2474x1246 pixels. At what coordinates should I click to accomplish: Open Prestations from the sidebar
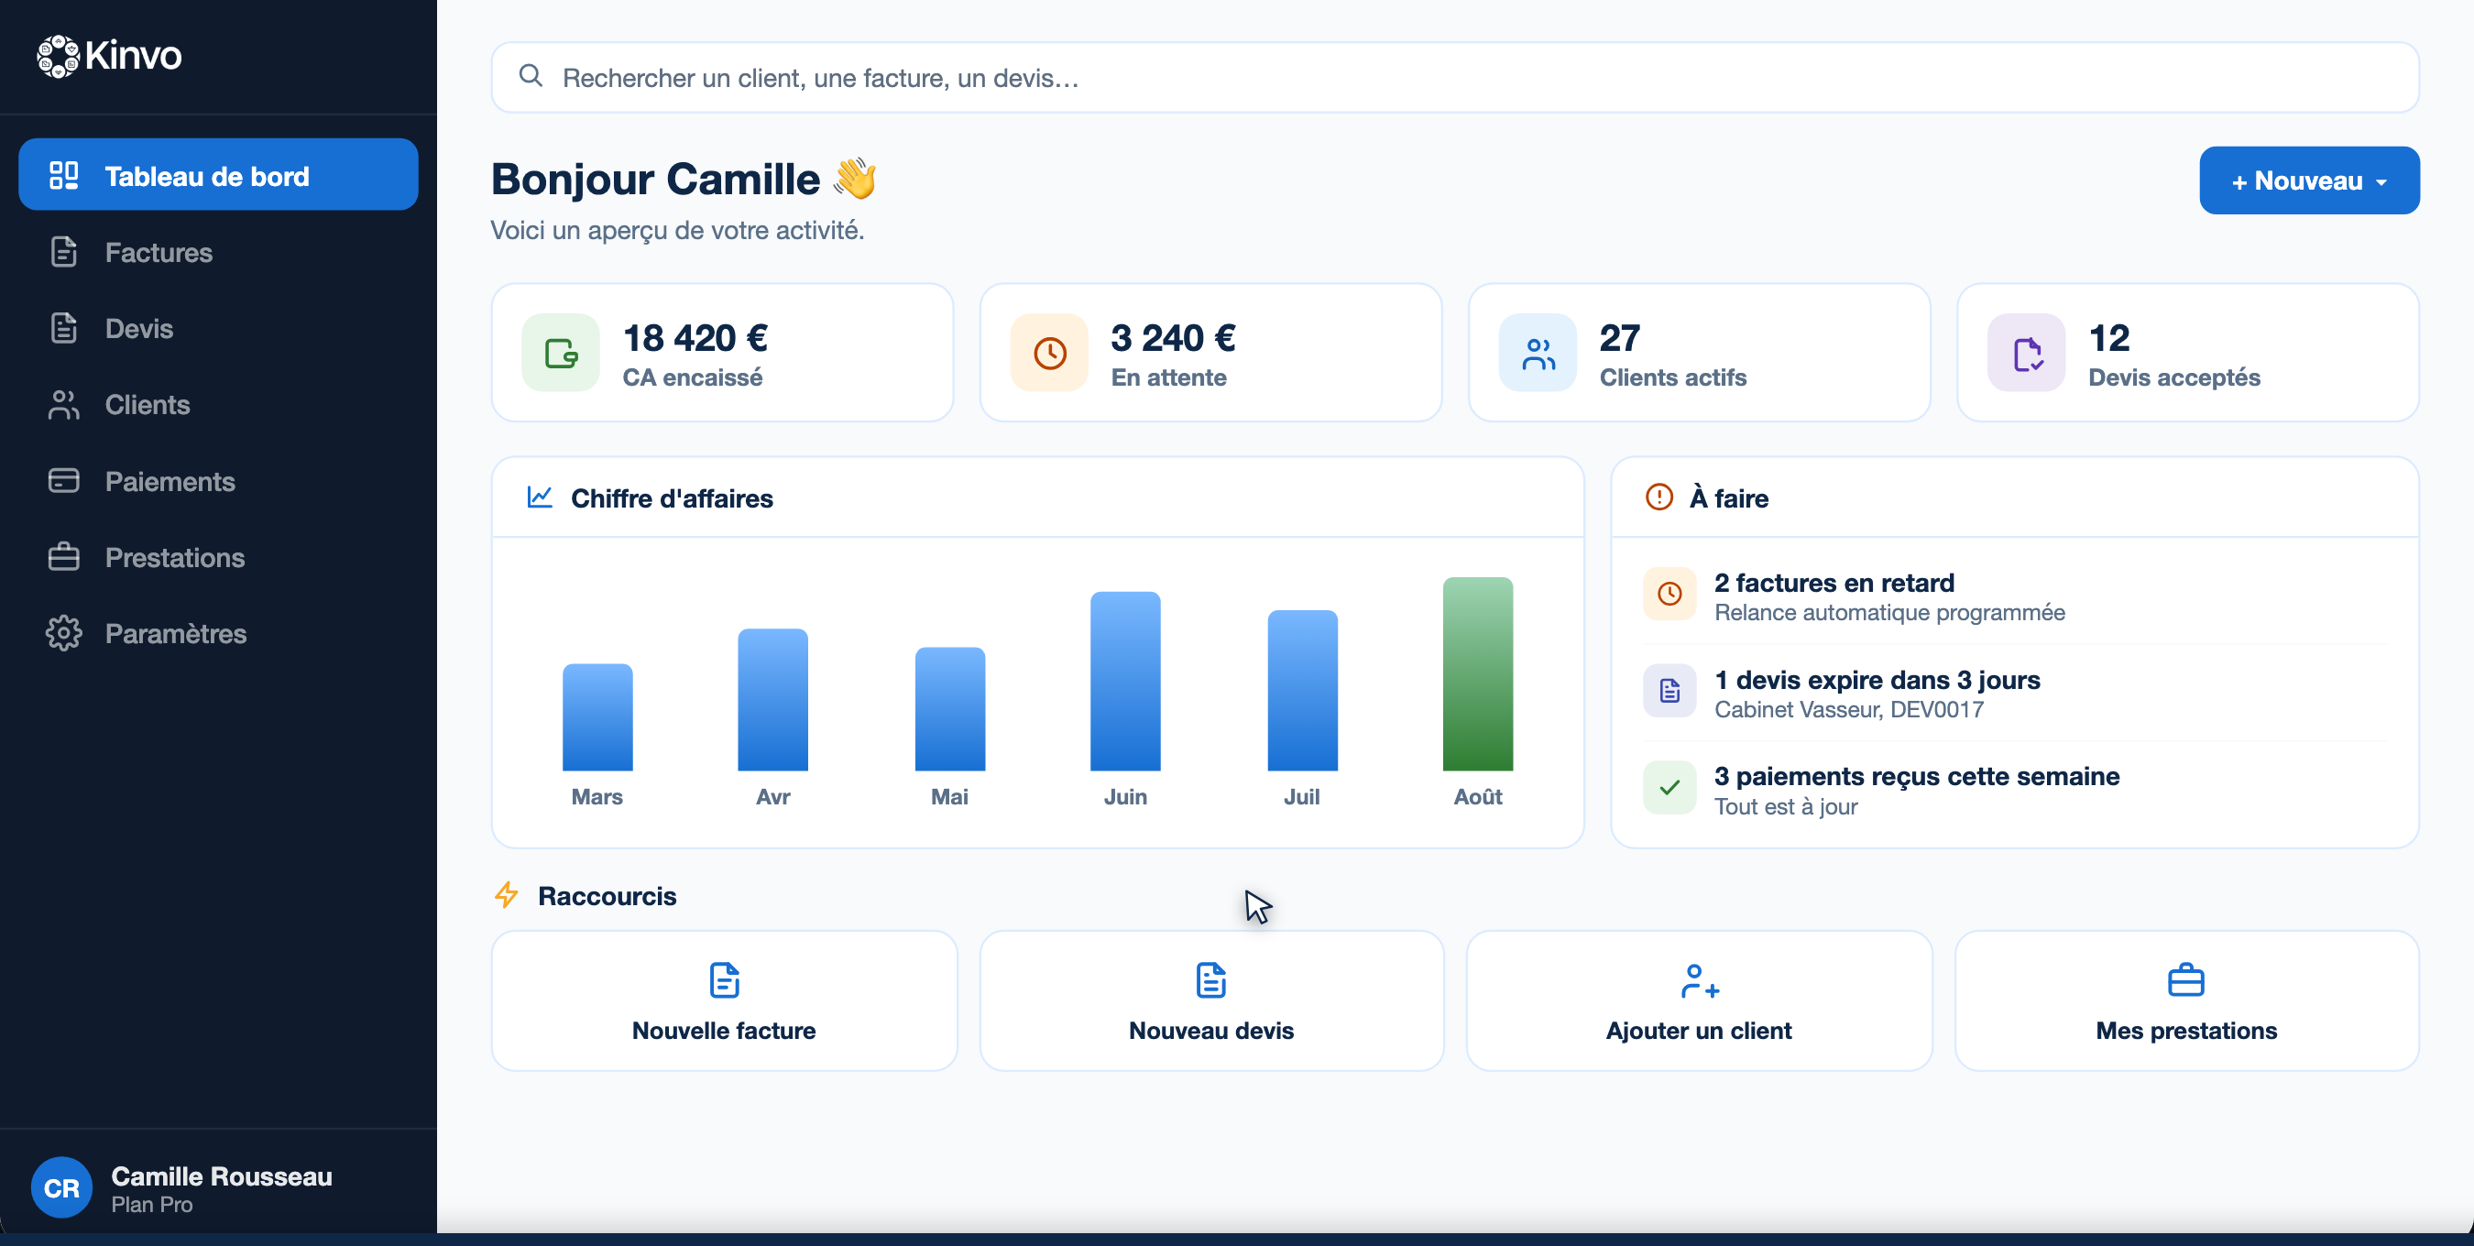[218, 557]
